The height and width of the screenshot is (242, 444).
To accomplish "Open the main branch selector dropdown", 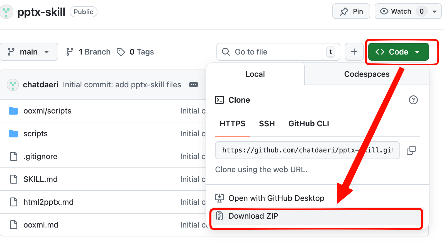I will (x=29, y=52).
